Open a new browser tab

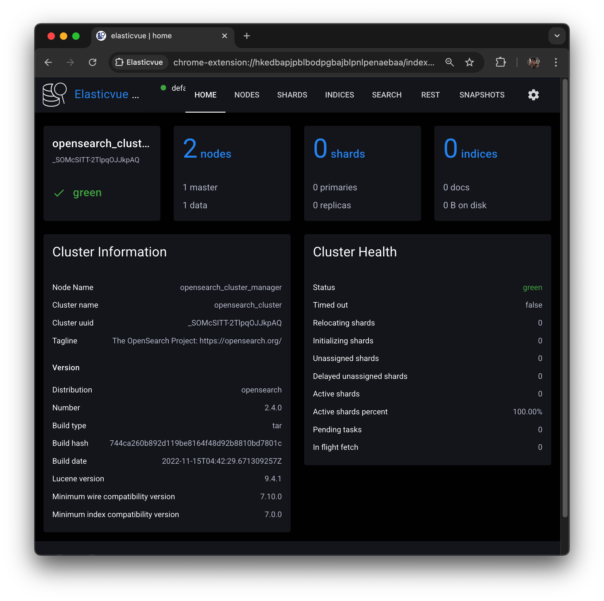[x=247, y=36]
